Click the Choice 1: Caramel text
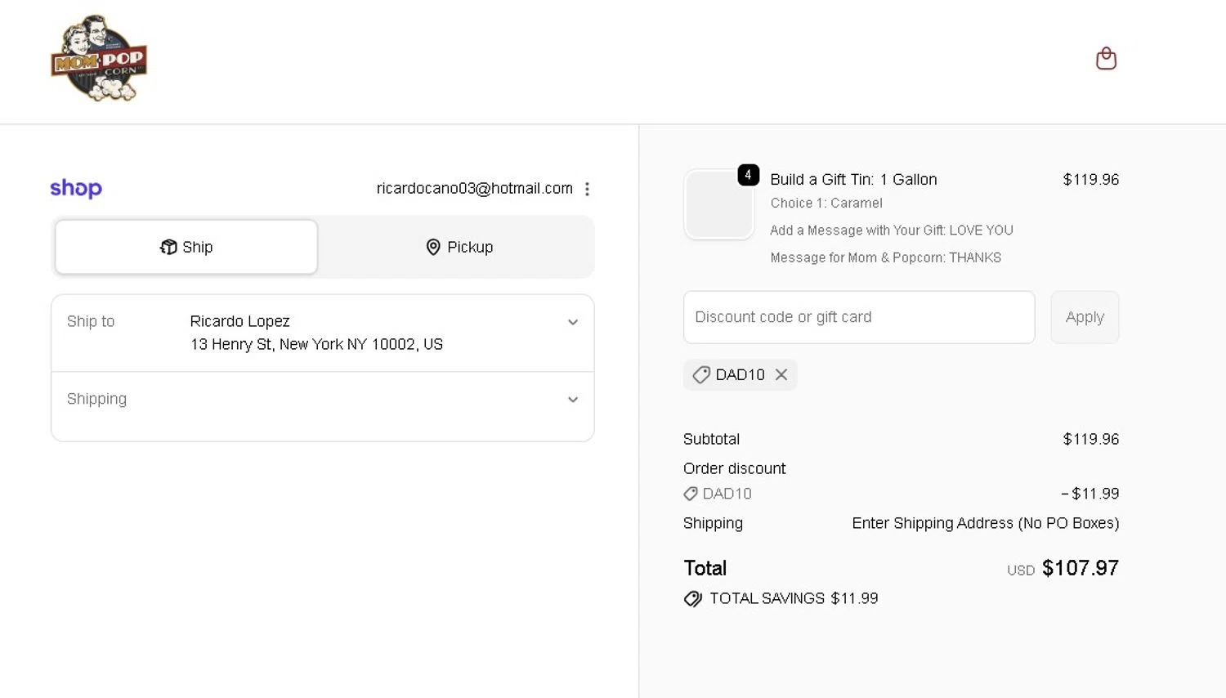Viewport: 1226px width, 698px height. (826, 203)
